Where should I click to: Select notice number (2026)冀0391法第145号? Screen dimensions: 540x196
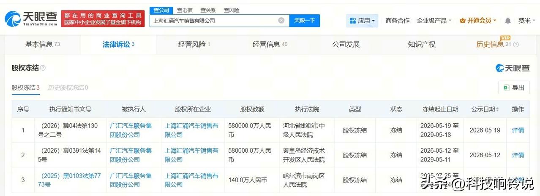(70, 155)
